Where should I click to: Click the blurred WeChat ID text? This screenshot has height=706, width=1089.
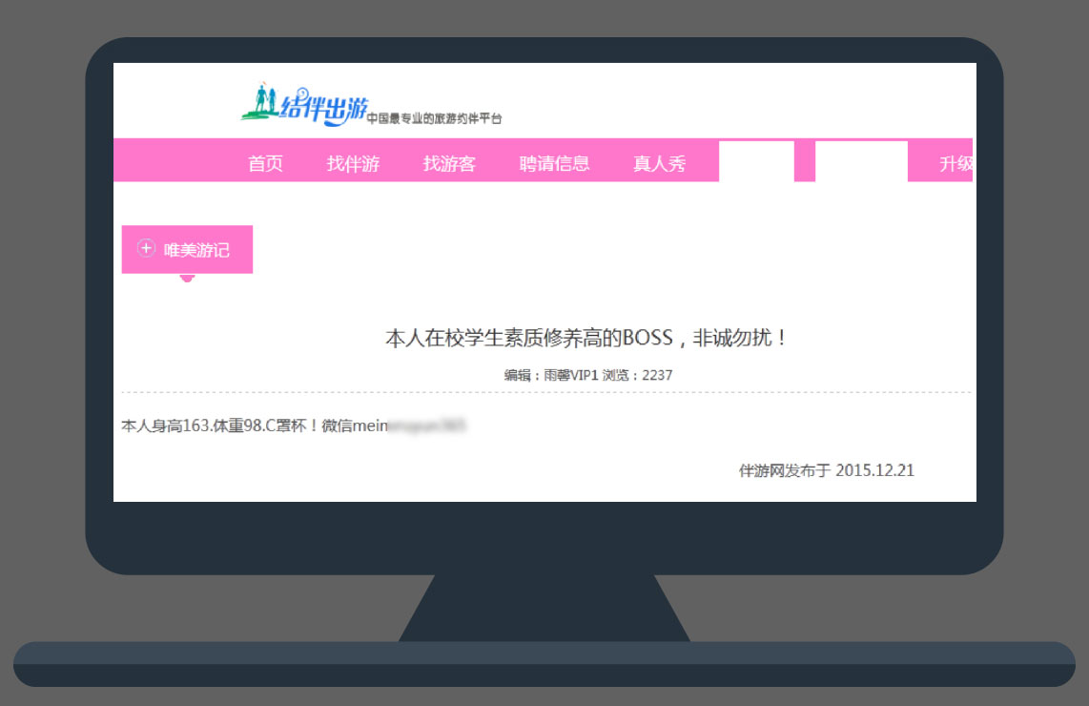coord(427,426)
